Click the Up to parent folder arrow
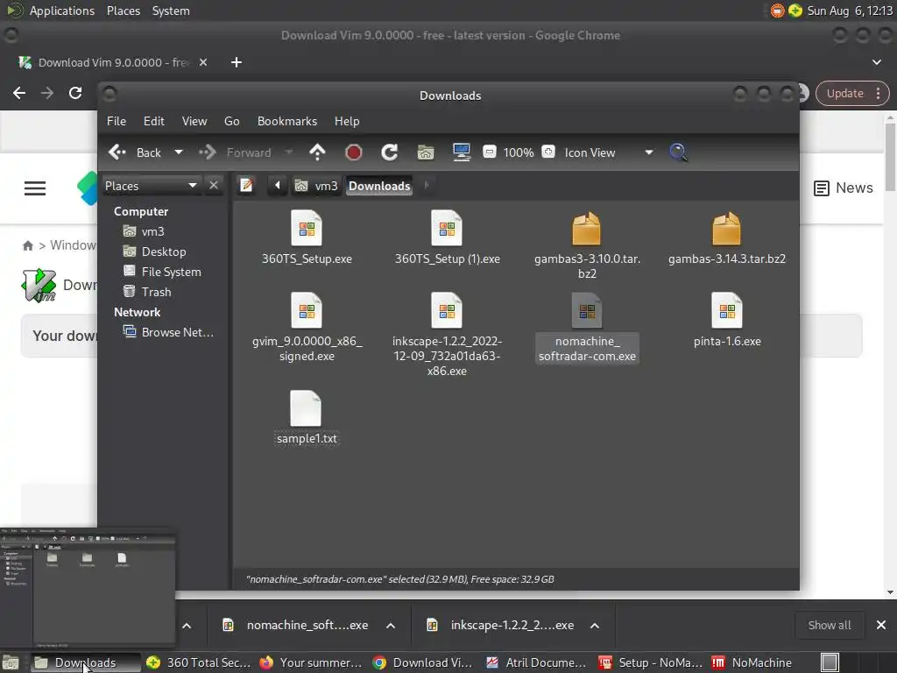Screen dimensions: 897x673 [x=317, y=152]
